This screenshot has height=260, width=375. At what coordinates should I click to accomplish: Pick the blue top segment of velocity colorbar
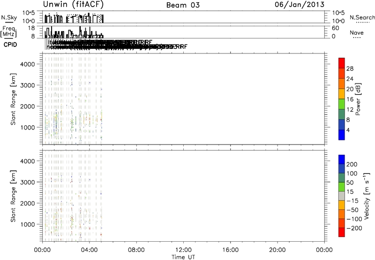(342, 160)
